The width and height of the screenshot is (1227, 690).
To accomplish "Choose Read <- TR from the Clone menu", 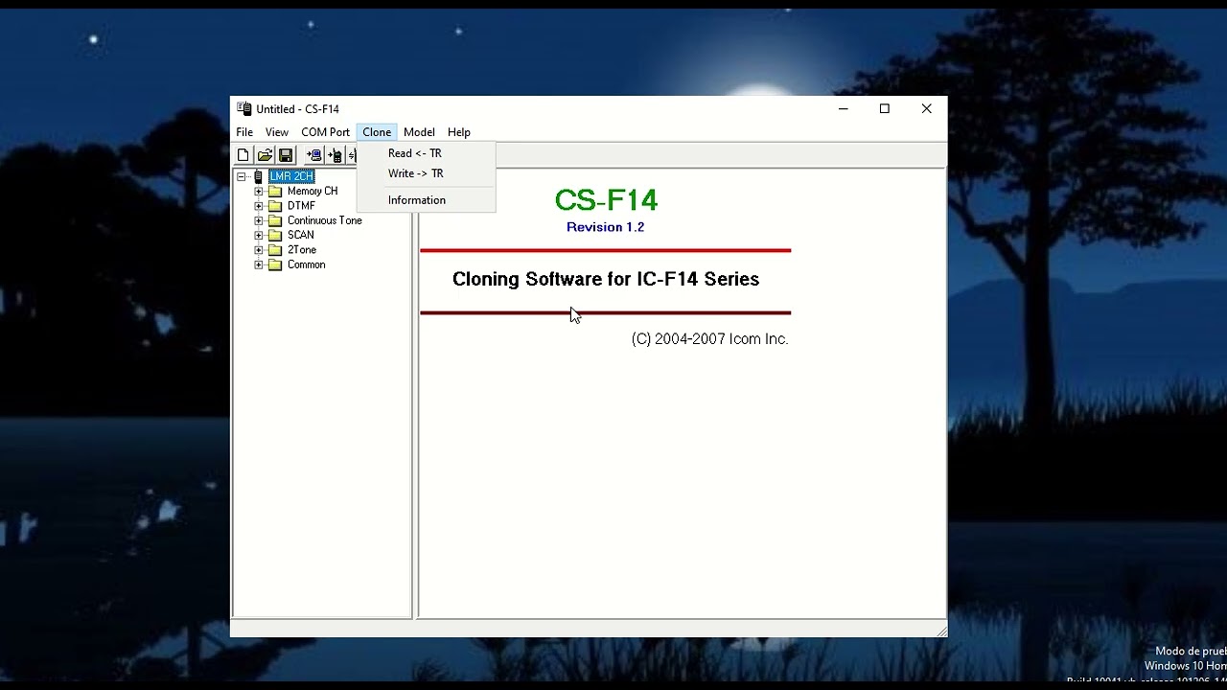I will [427, 153].
